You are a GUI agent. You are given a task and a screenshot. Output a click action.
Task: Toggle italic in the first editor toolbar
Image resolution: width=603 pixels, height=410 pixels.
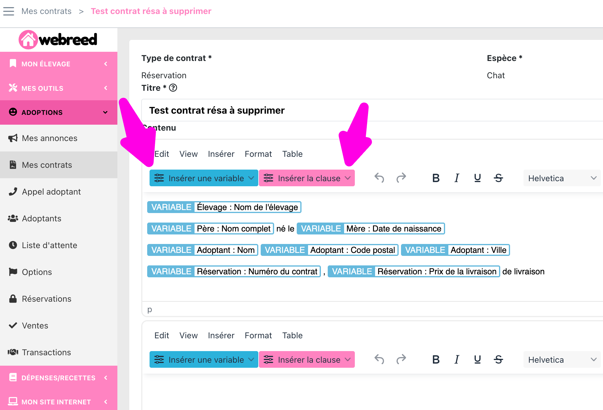click(x=456, y=178)
